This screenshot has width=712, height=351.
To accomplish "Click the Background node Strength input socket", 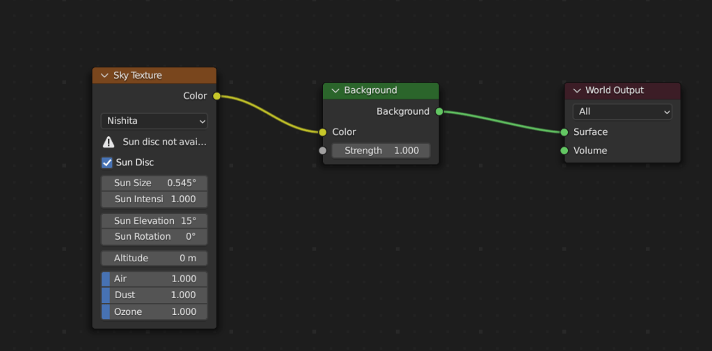I will 322,151.
